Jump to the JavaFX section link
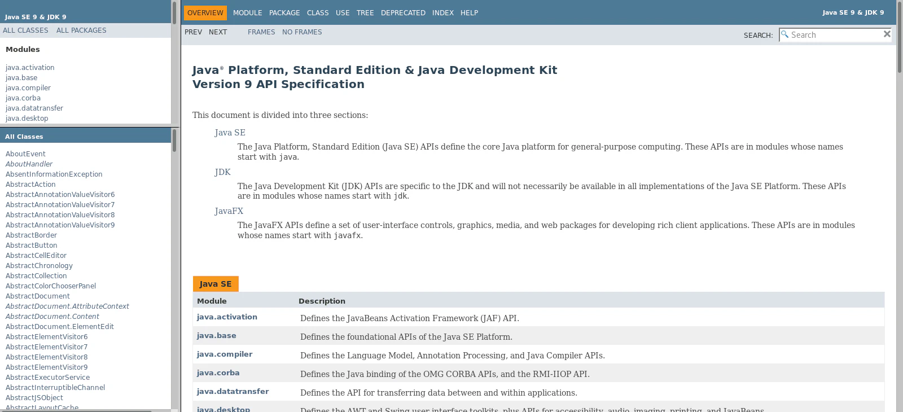Screen dimensions: 903x412 229,211
